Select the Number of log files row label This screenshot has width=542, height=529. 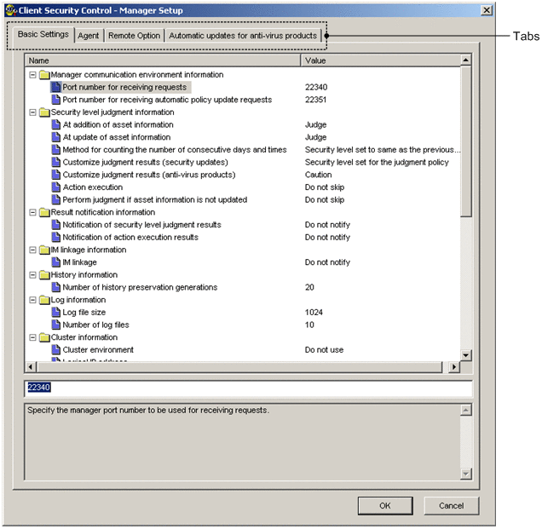pos(95,325)
